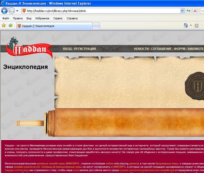Click the Home page house icon

pyautogui.click(x=186, y=25)
